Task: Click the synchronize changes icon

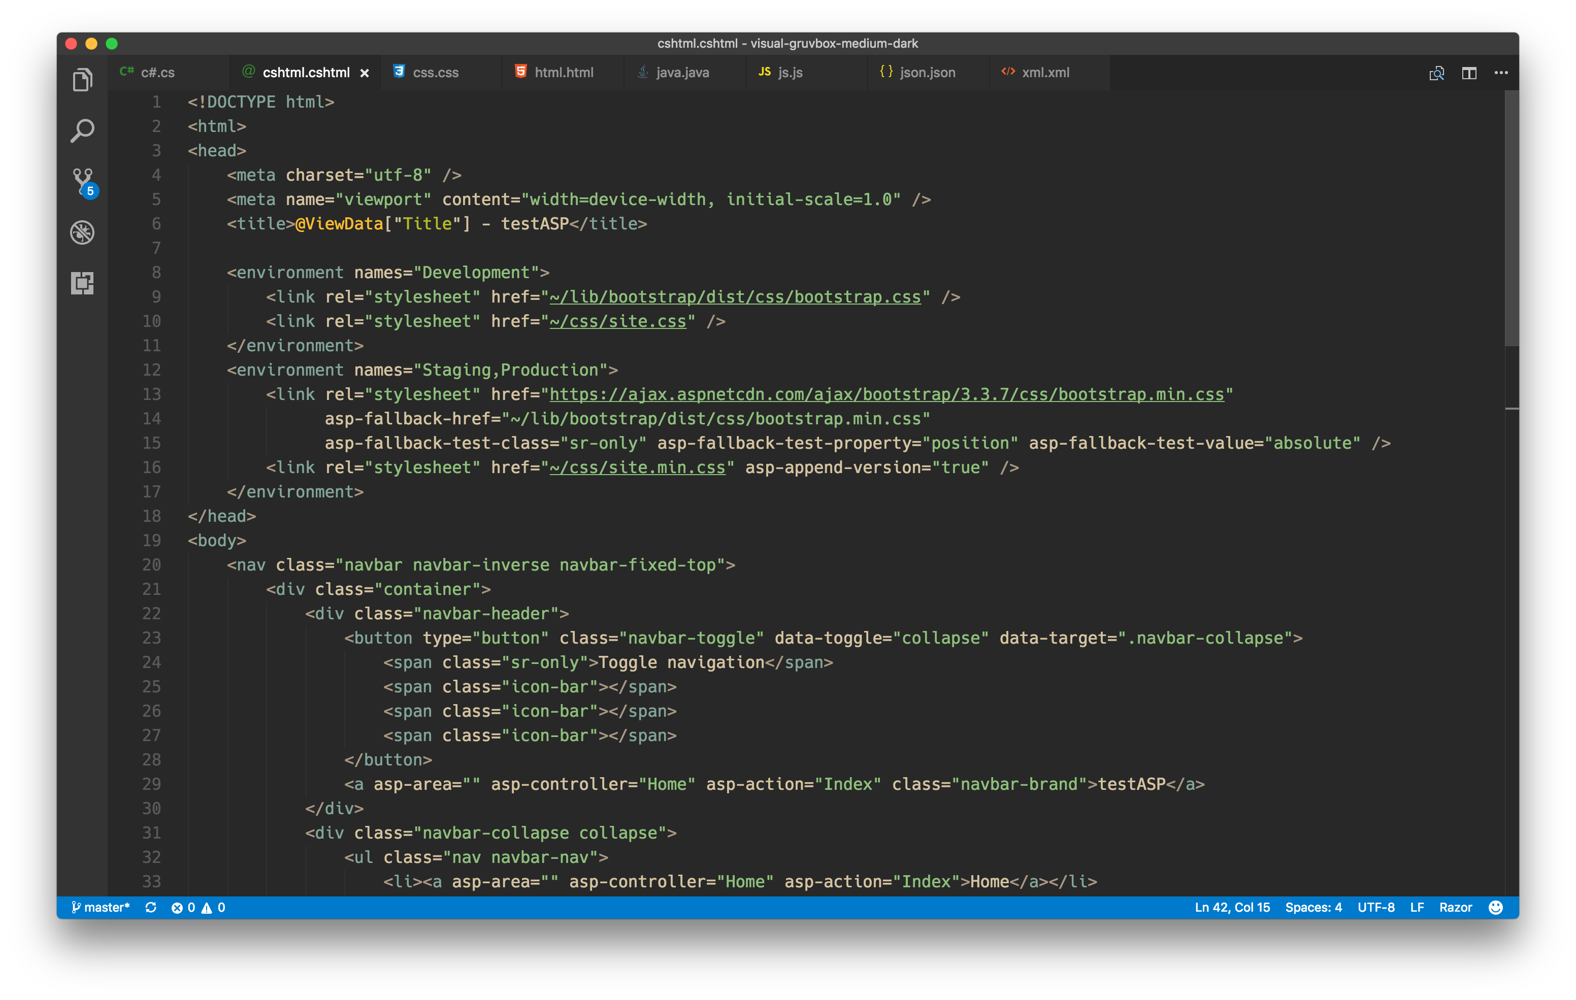Action: click(x=150, y=907)
